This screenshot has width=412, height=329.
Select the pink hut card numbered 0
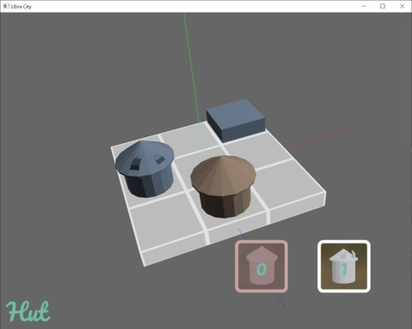tap(262, 266)
